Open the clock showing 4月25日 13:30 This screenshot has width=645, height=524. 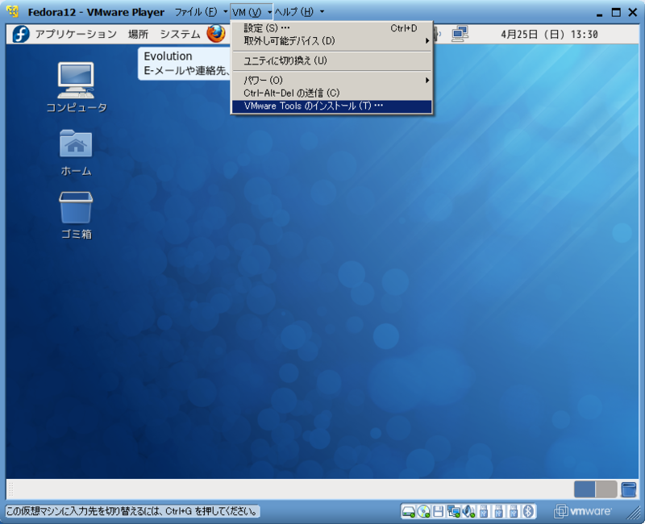tap(549, 34)
